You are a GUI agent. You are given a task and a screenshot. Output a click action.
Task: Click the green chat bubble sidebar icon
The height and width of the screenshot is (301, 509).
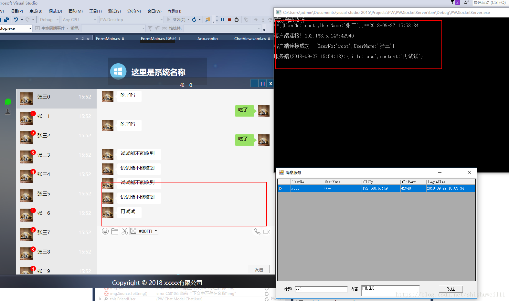(8, 102)
